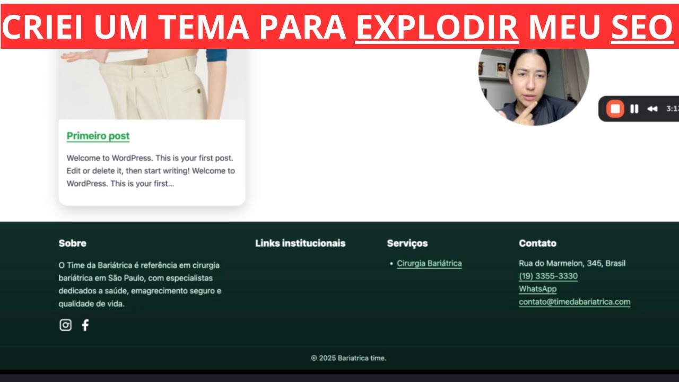Click the © 2025 Bariatrica time copyright

coord(349,358)
